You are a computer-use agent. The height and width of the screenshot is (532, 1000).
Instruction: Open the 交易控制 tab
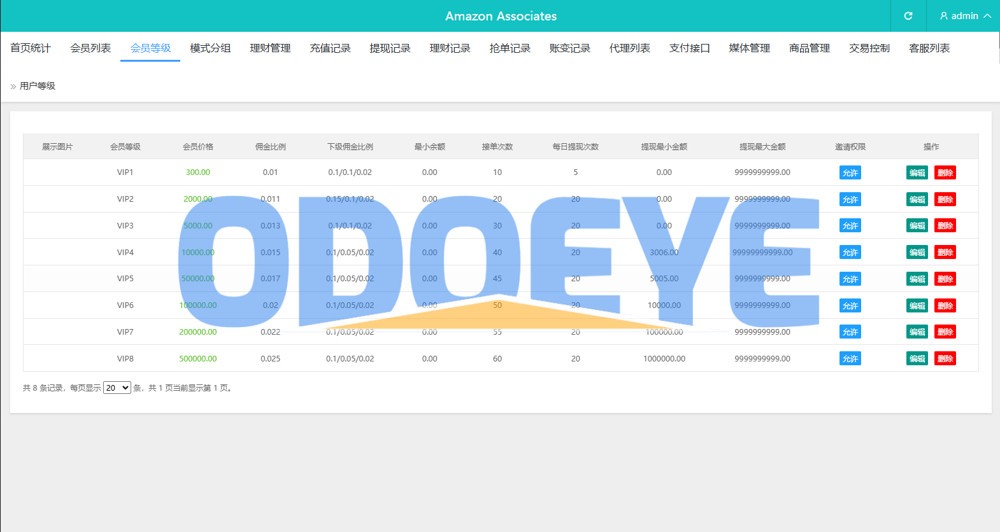[x=869, y=48]
